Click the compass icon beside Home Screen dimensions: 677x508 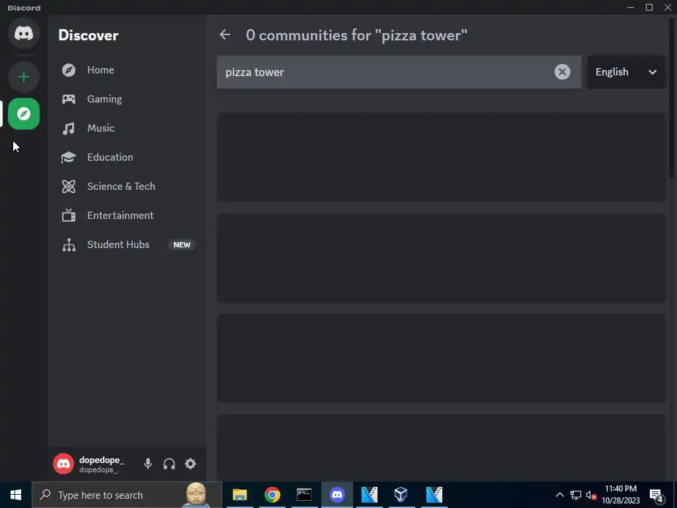tap(69, 70)
